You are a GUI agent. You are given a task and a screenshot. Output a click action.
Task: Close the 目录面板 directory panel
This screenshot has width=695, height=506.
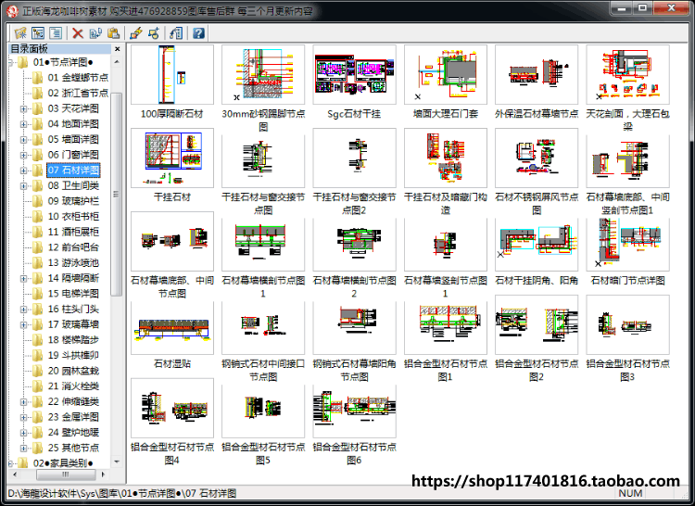tap(118, 49)
